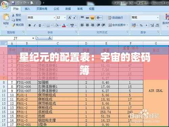Increase font size with large A icon
Screen dimensions: 169x127
[x=70, y=18]
